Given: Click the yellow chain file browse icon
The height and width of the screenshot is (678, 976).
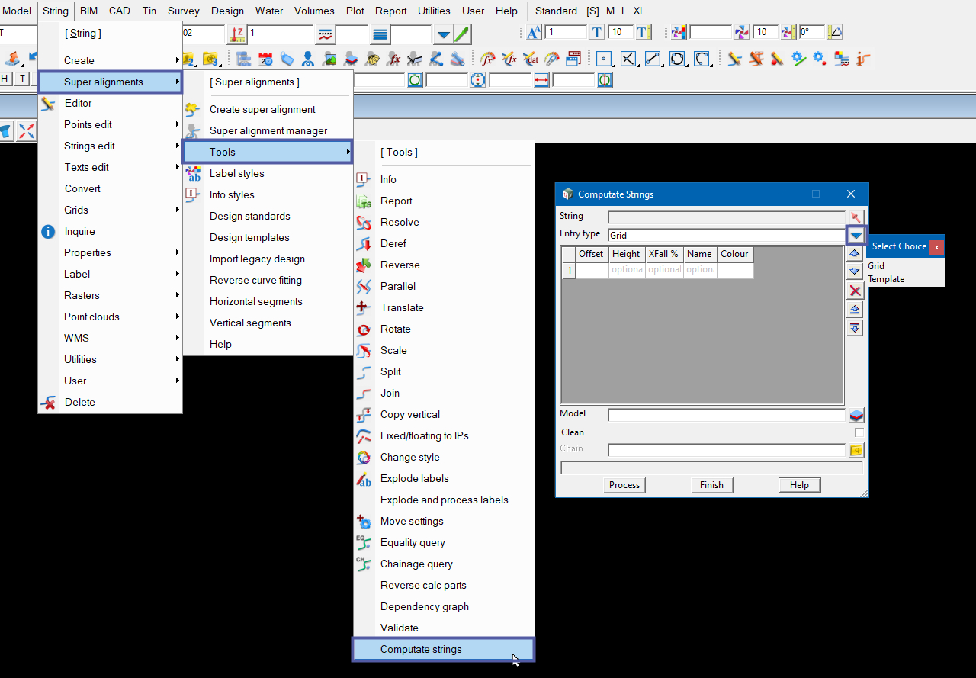Looking at the screenshot, I should pos(856,451).
